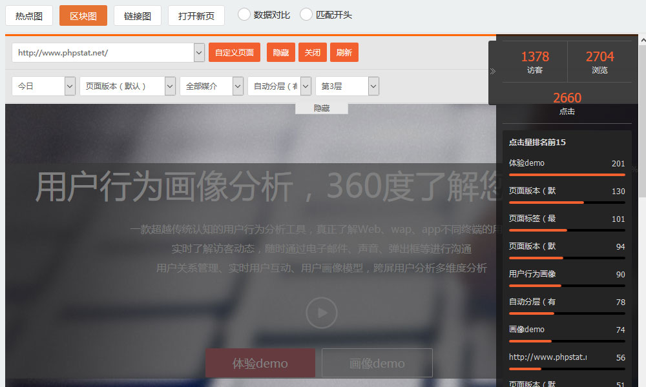Select the 体验demo ranking row label
The width and height of the screenshot is (646, 387).
coord(526,163)
